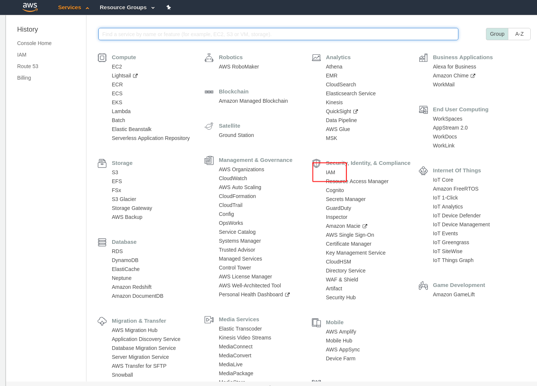Click the find-a-service search field
The height and width of the screenshot is (386, 537).
(x=278, y=34)
